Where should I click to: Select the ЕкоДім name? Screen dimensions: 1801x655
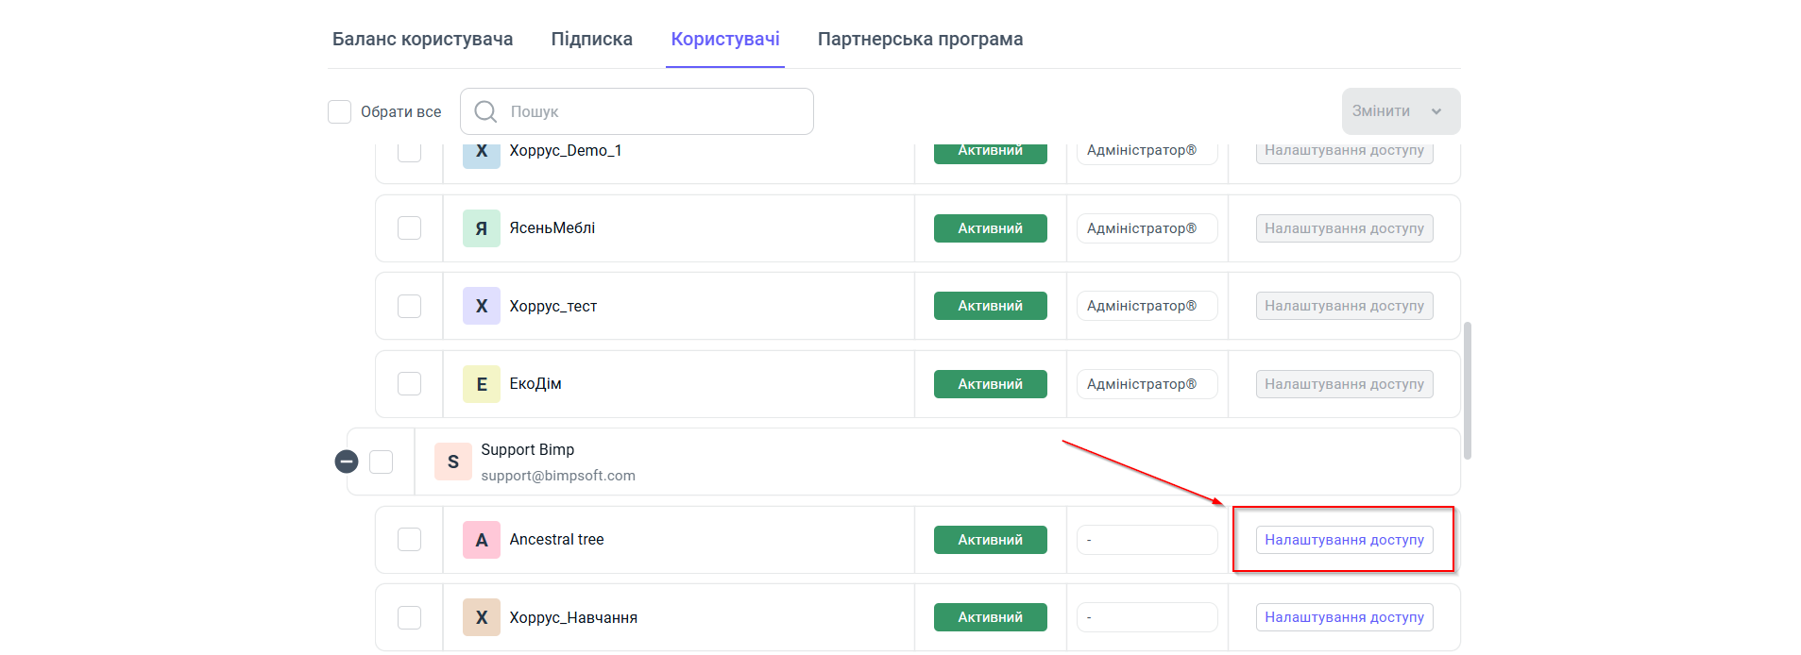click(535, 384)
